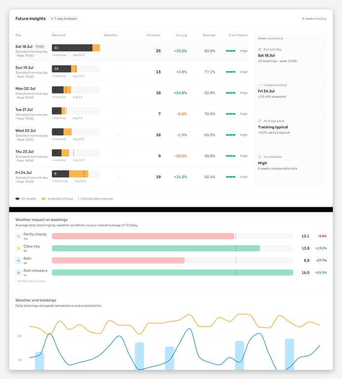Select the Sun 19 Jul day label
The width and height of the screenshot is (342, 379).
pos(24,68)
